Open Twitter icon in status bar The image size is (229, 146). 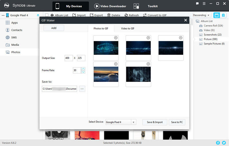click(224, 143)
